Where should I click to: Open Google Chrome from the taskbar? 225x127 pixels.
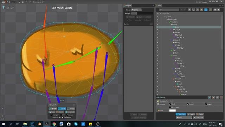coord(54,124)
